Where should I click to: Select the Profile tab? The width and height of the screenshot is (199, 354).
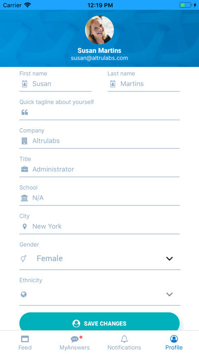[174, 342]
